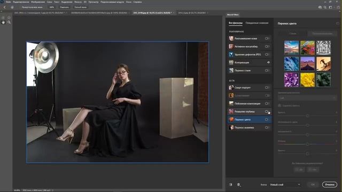Screen dimensions: 342x192
Task: Enable the Skin Smoothing filter toggle
Action: pyautogui.click(x=267, y=38)
